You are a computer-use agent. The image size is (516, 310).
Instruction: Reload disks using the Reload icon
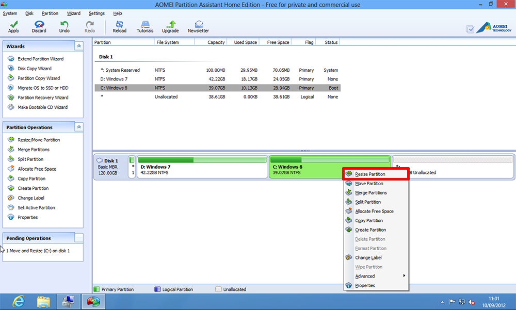click(x=120, y=24)
